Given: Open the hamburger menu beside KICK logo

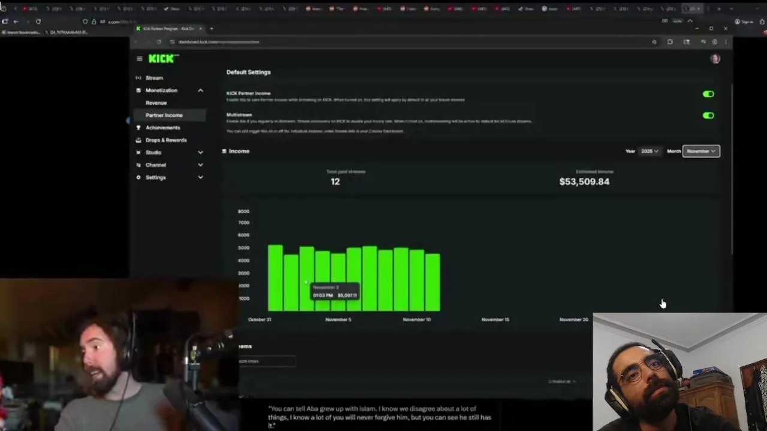Looking at the screenshot, I should [139, 59].
